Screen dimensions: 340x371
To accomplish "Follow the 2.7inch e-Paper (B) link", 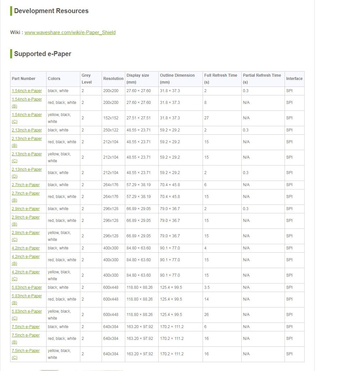I will (x=26, y=193).
